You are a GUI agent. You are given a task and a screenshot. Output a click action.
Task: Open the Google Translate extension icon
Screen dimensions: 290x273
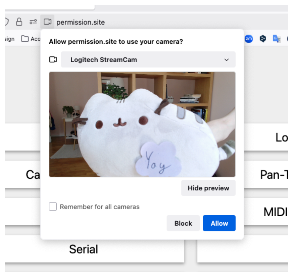277,39
